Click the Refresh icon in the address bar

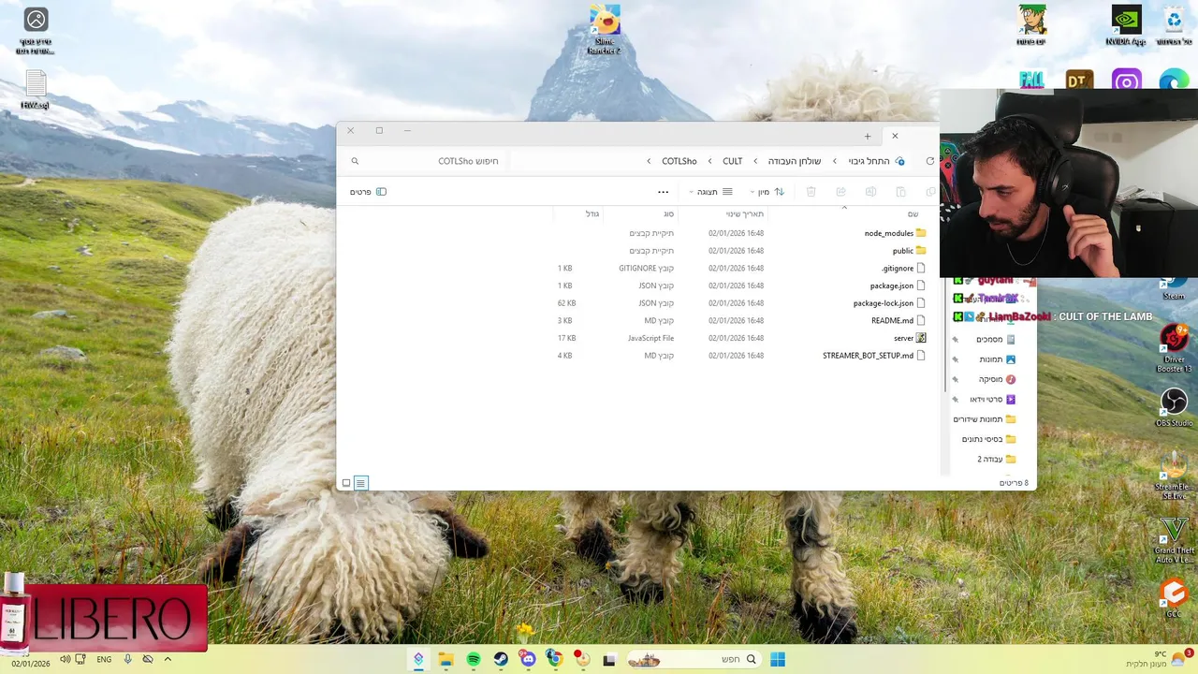(929, 161)
